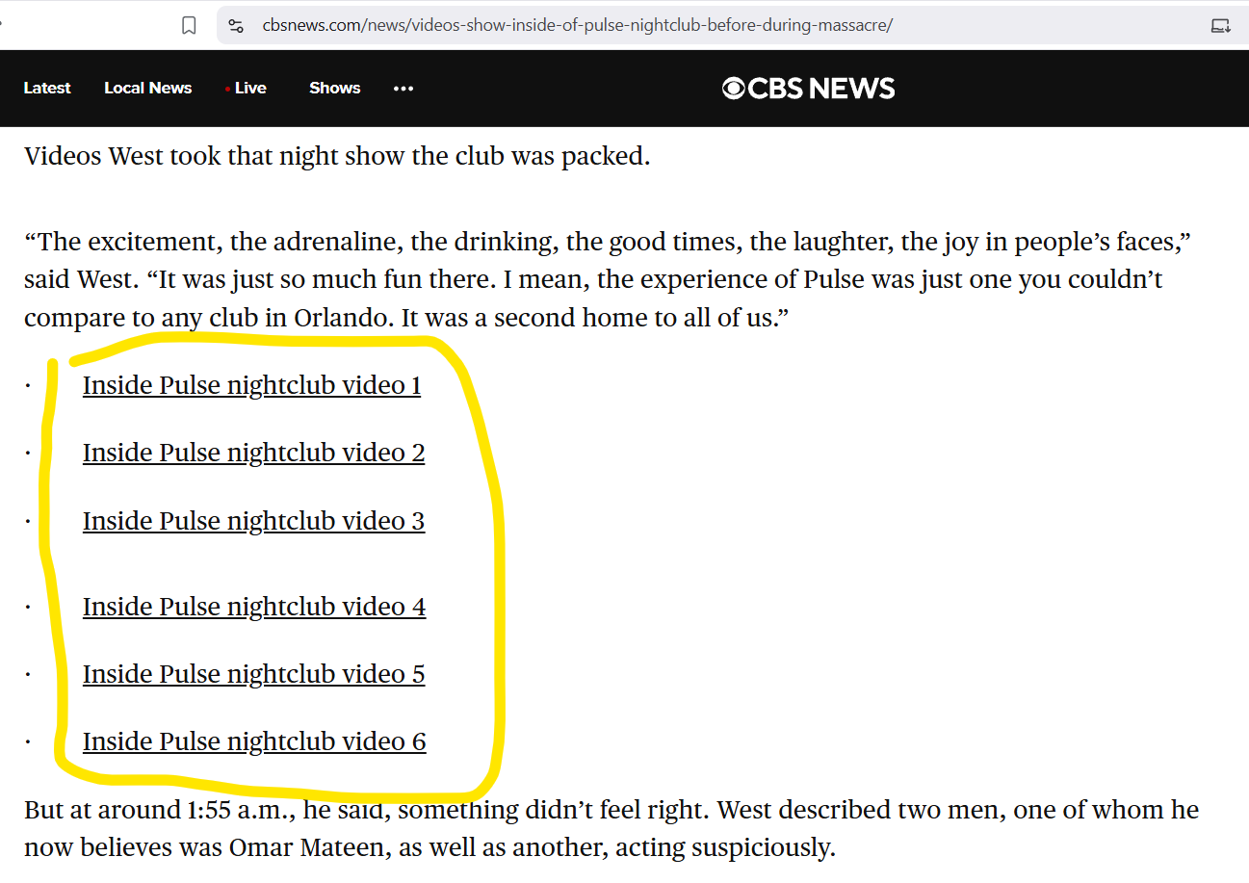
Task: Open Local News in the navigation bar
Action: click(x=148, y=88)
